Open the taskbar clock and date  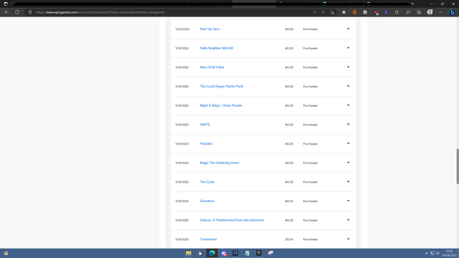pyautogui.click(x=450, y=253)
